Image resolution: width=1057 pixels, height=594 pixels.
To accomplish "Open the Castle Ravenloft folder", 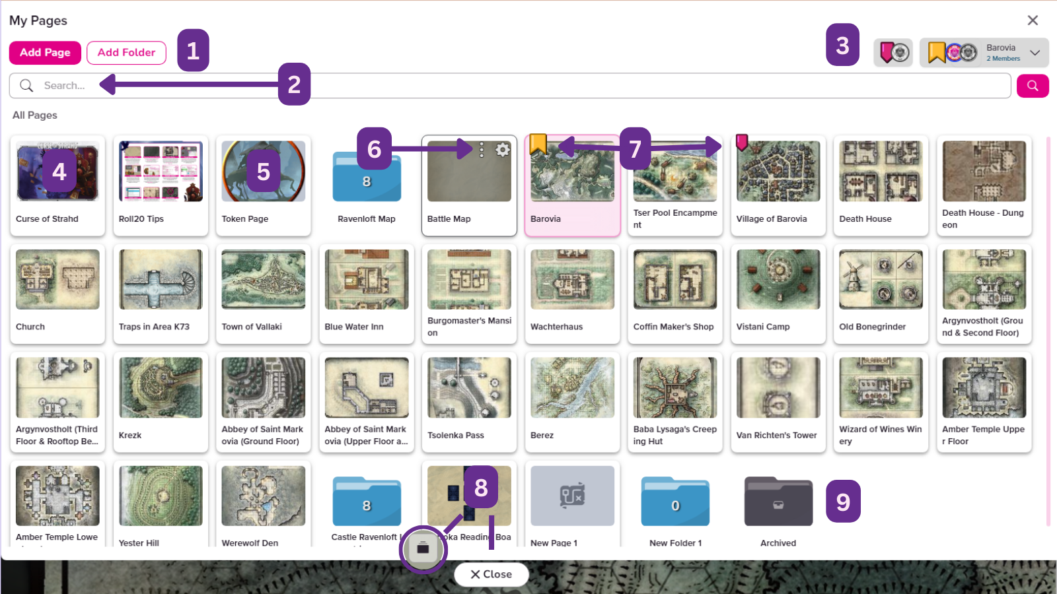I will [x=366, y=502].
